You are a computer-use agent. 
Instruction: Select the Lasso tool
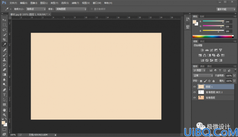click(x=4, y=30)
